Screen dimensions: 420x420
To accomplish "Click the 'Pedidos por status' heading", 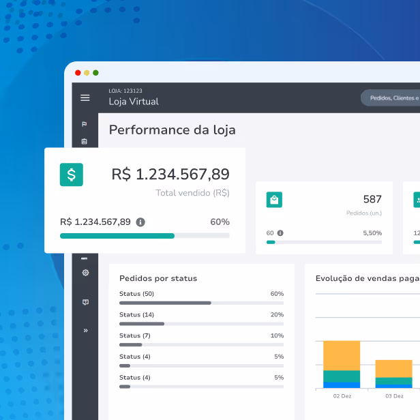I will (x=158, y=279).
